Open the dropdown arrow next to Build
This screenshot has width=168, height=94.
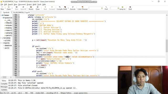point(68,8)
